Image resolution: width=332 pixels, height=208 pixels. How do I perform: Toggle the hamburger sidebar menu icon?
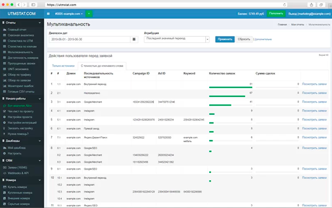click(48, 14)
